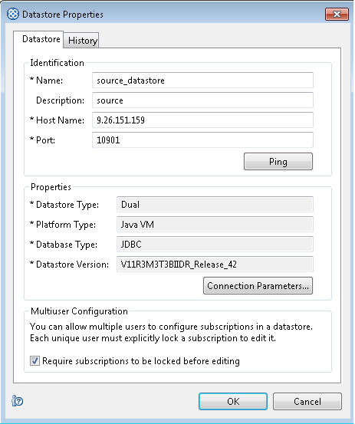Toggle Require subscriptions to be locked checkbox
The height and width of the screenshot is (424, 355).
click(x=35, y=360)
